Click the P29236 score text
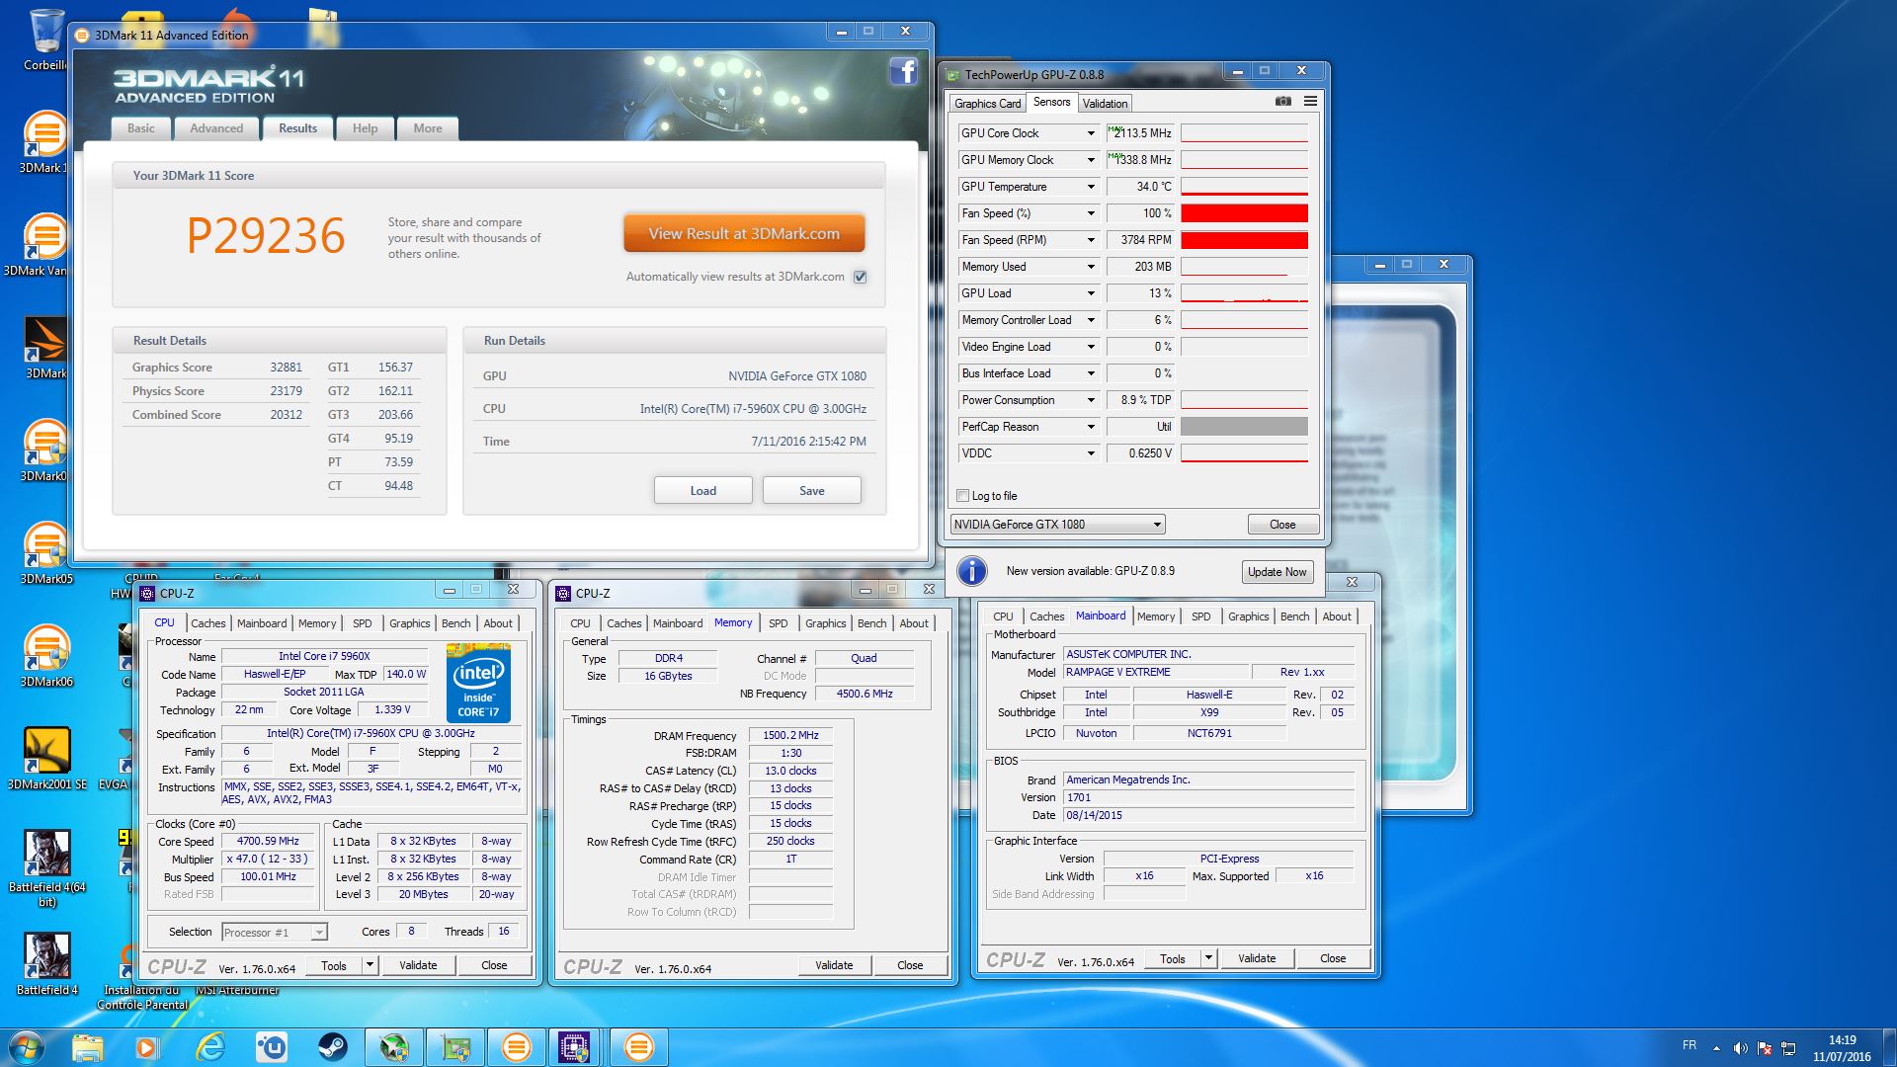The width and height of the screenshot is (1897, 1067). [x=266, y=236]
